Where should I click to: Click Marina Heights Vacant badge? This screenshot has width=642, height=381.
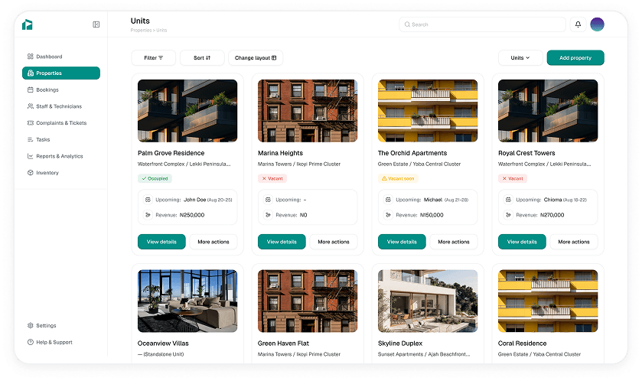[272, 178]
